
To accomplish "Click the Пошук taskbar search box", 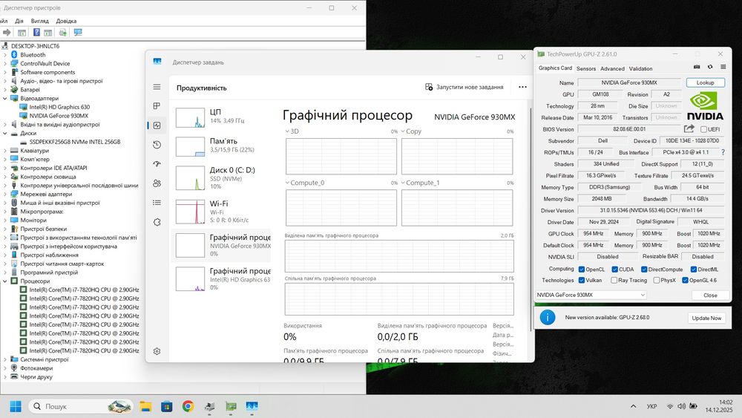I will click(82, 406).
